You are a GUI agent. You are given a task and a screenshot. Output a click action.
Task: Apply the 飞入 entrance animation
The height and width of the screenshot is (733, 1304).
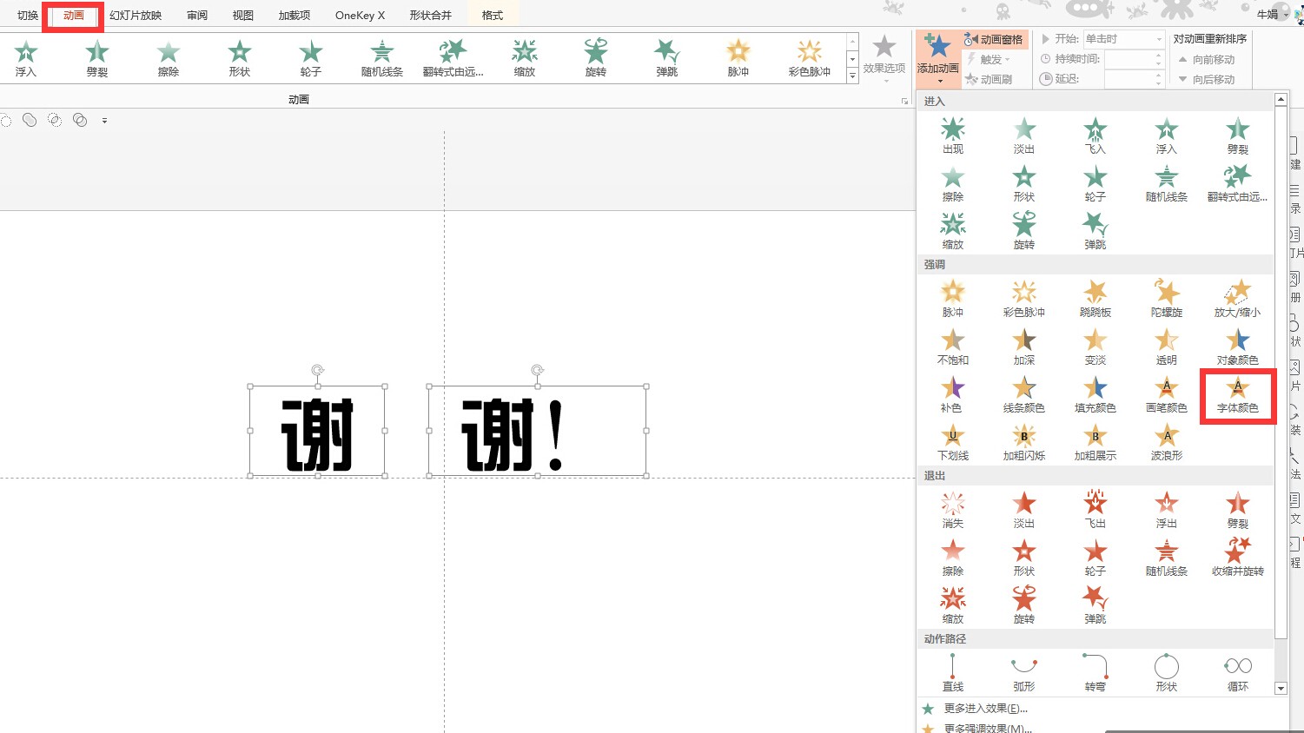(x=1095, y=135)
